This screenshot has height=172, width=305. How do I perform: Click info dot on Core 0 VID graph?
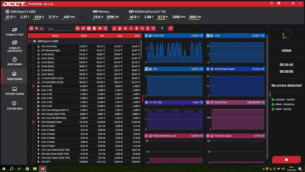pyautogui.click(x=202, y=35)
